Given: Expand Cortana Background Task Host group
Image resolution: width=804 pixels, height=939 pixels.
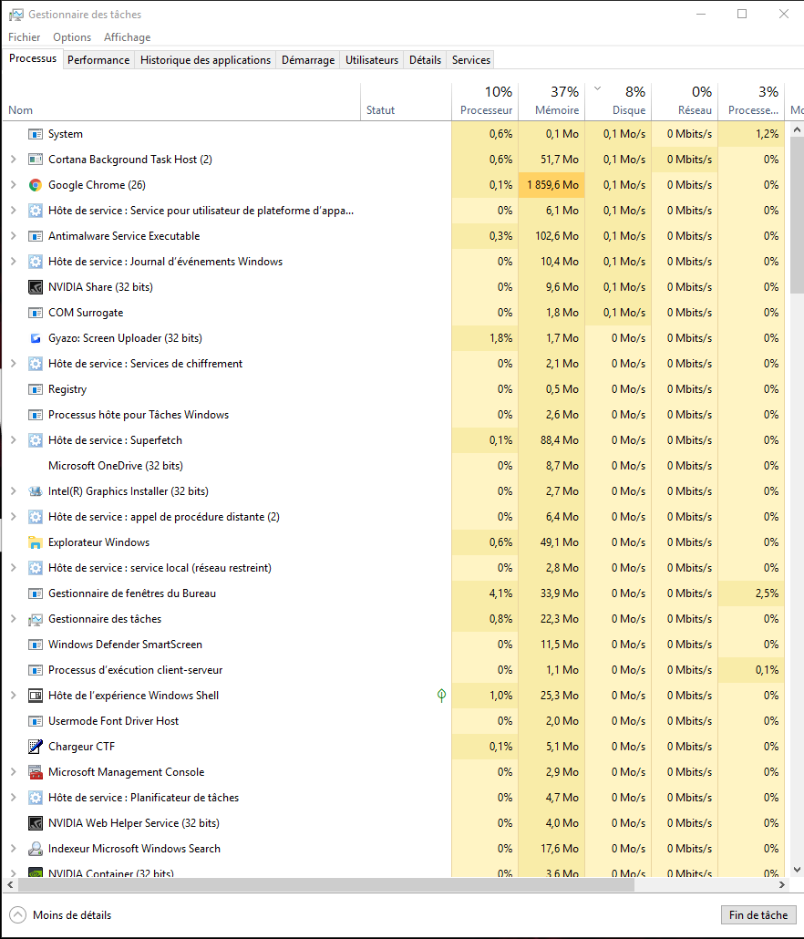Looking at the screenshot, I should (13, 160).
